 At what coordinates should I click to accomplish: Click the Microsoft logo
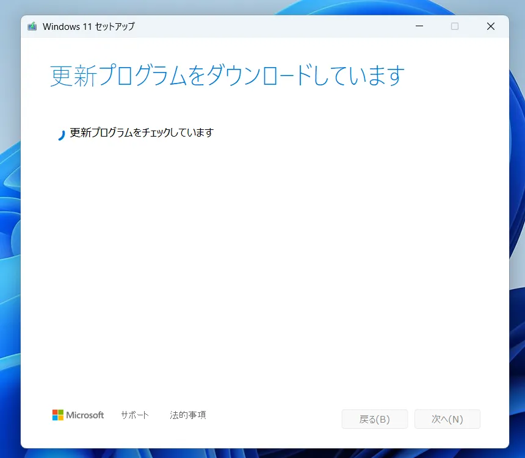point(78,415)
